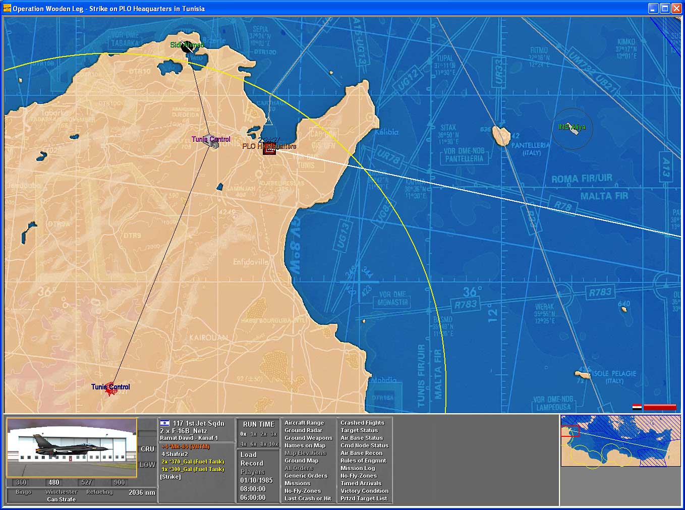This screenshot has height=510, width=685.
Task: Click the Record button
Action: point(252,463)
